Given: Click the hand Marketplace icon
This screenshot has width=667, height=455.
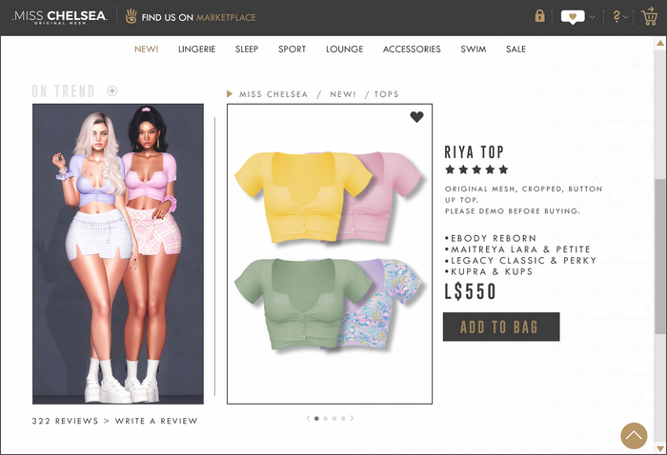Looking at the screenshot, I should pos(131,16).
